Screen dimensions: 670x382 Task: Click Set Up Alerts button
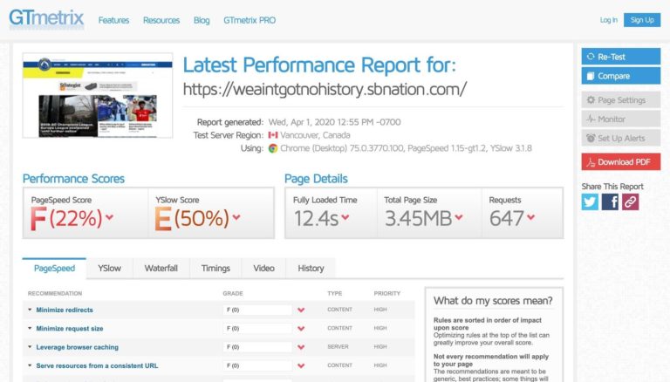[621, 138]
